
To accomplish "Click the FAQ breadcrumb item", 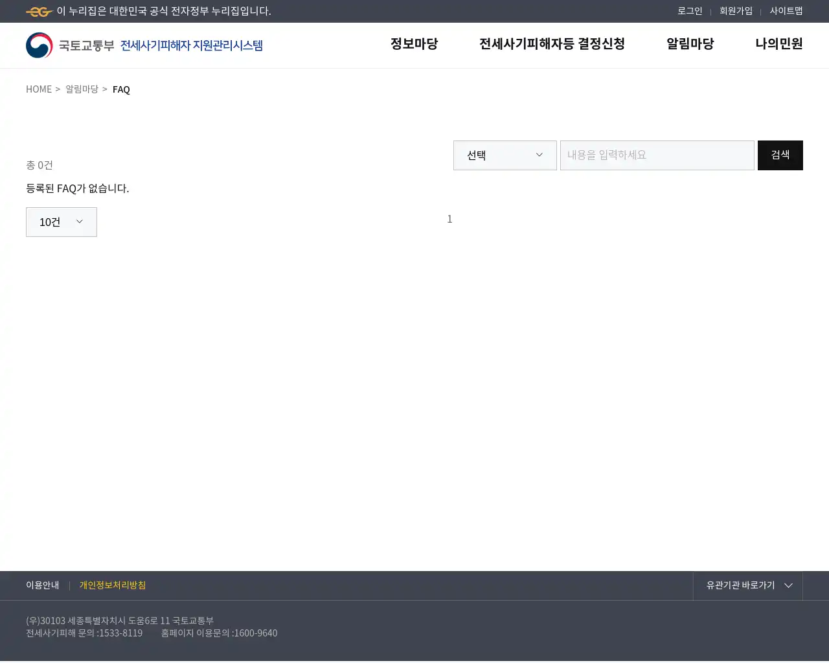I will [x=121, y=89].
